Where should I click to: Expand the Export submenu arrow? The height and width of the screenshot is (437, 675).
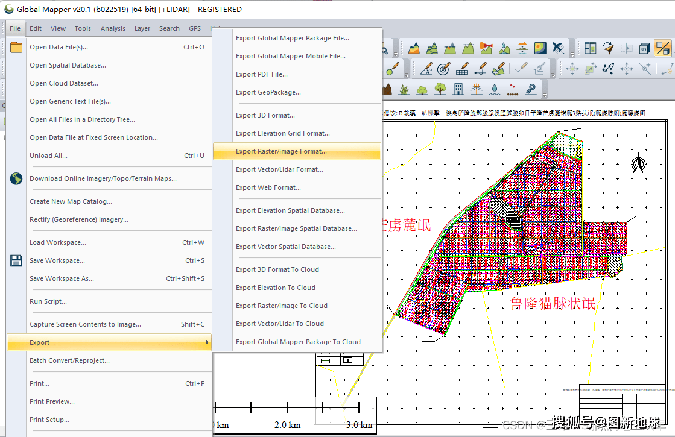pos(207,342)
